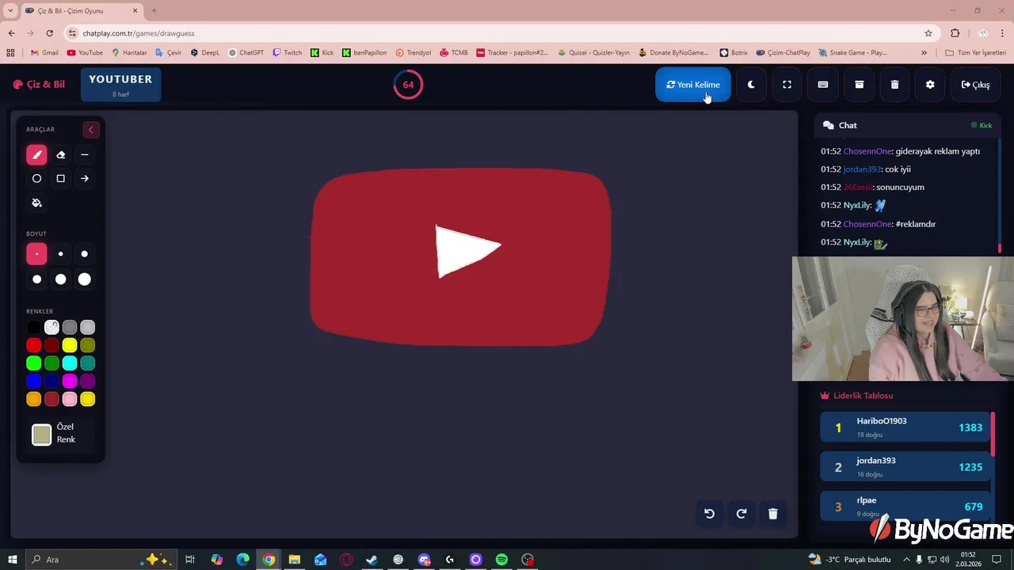Image resolution: width=1014 pixels, height=570 pixels.
Task: Open the Twitch bookmark
Action: click(x=287, y=53)
